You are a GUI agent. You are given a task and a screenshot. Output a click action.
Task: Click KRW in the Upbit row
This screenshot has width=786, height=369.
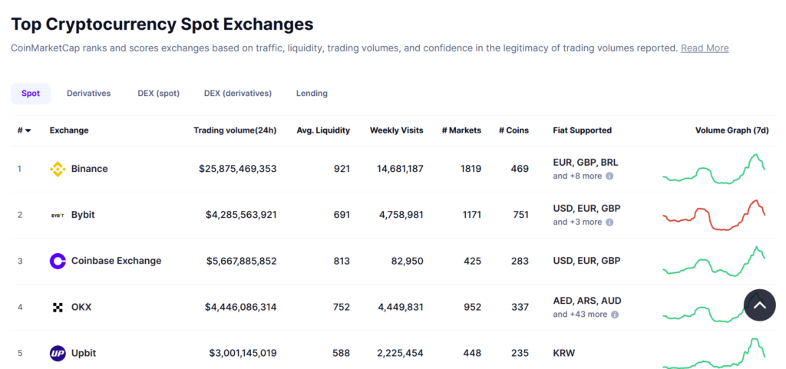click(x=564, y=353)
